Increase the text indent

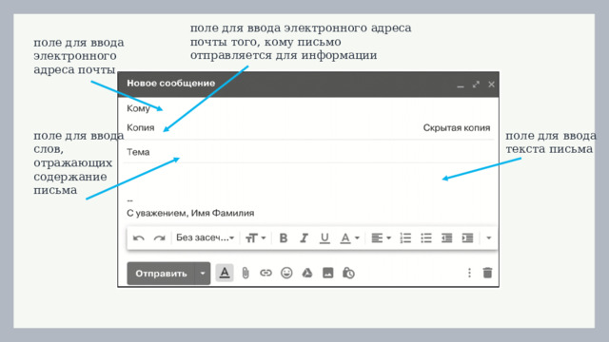click(467, 238)
